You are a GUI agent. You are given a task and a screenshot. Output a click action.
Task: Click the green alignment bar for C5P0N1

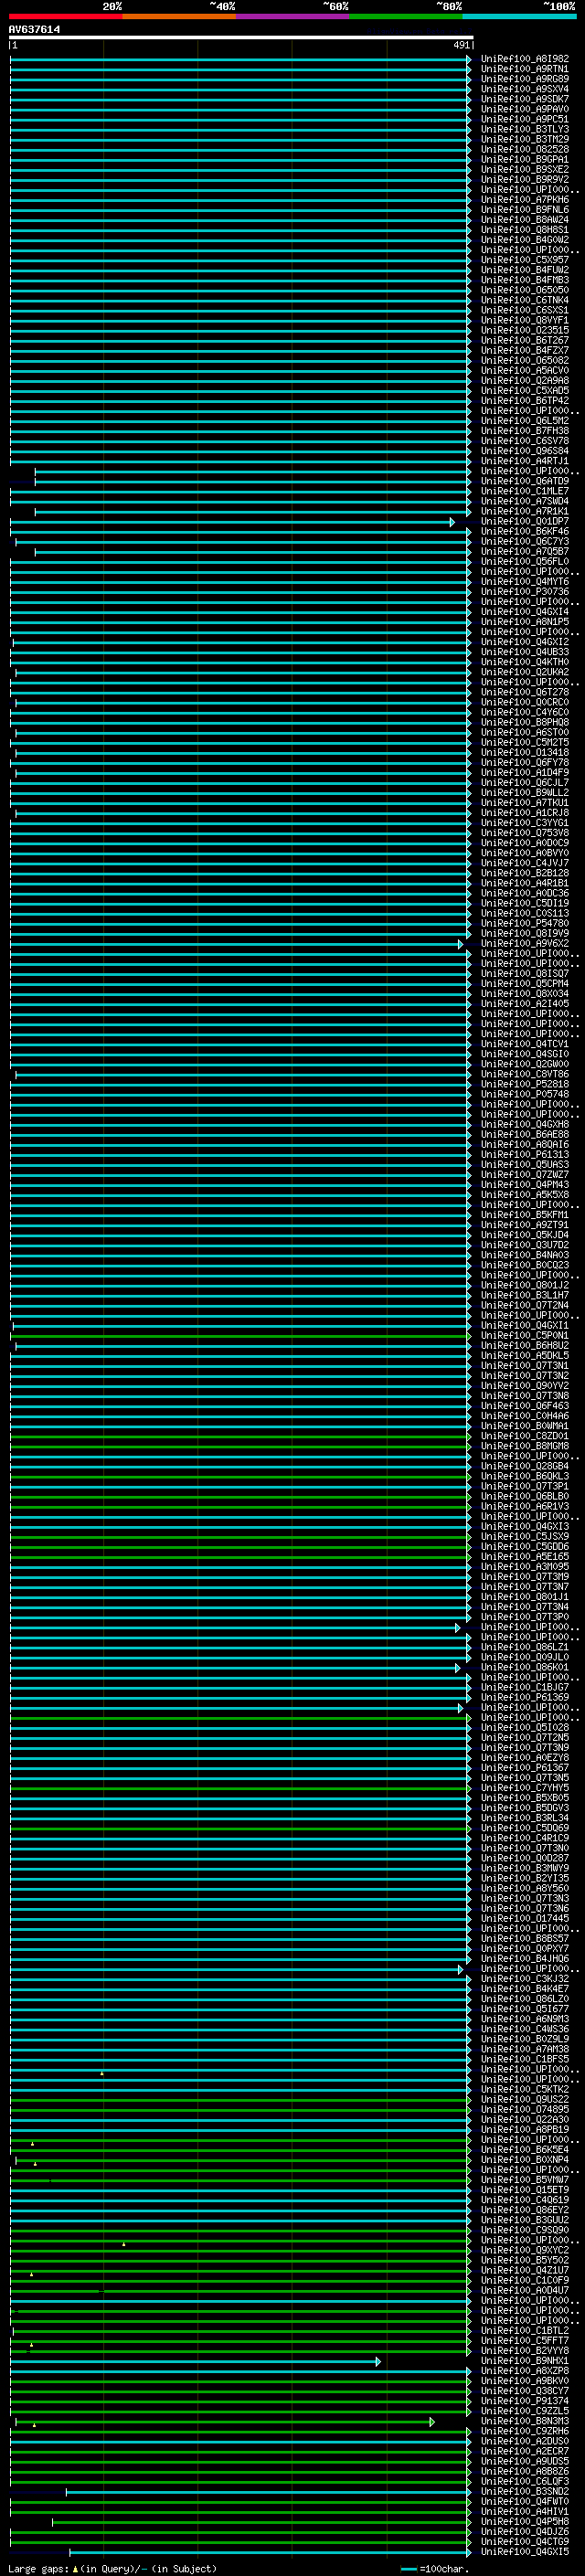(241, 1336)
